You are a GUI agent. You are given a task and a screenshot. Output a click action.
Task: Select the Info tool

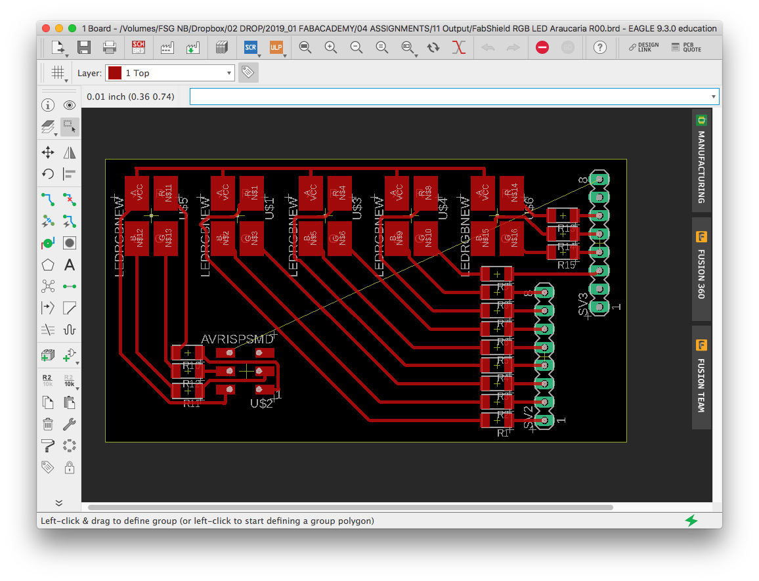[47, 105]
